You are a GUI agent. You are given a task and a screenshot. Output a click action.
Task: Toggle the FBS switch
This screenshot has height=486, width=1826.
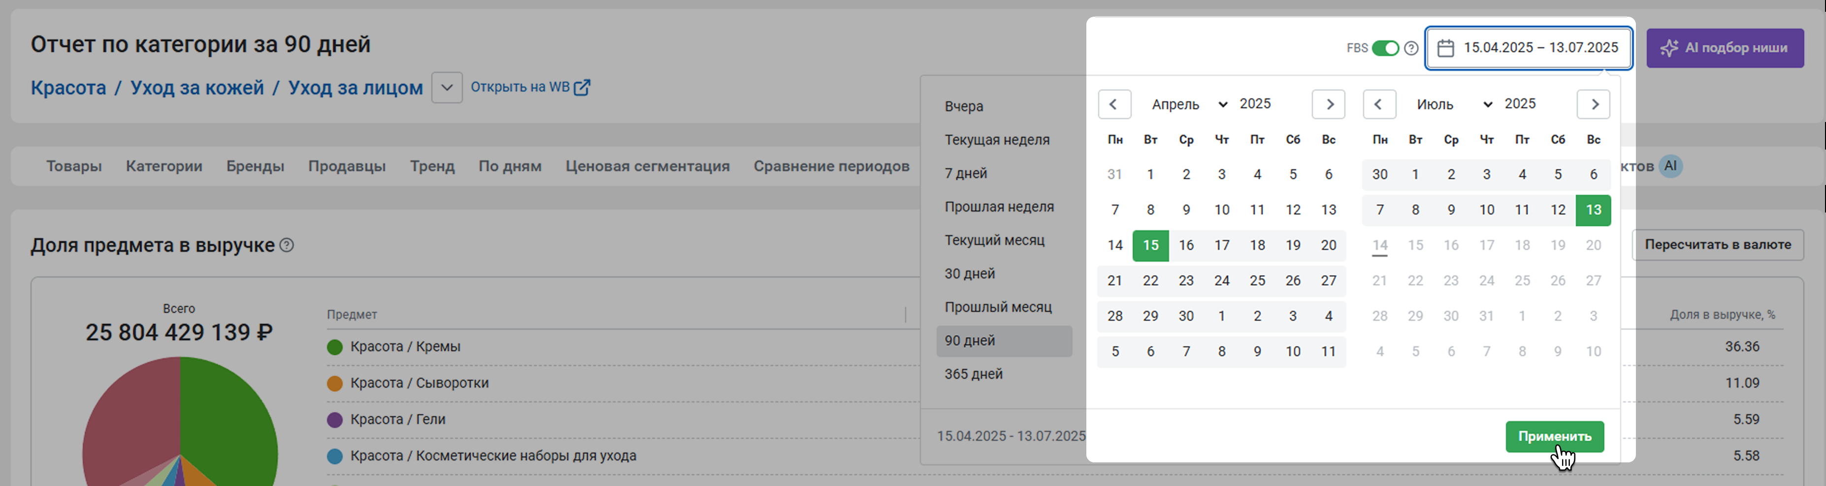tap(1385, 48)
